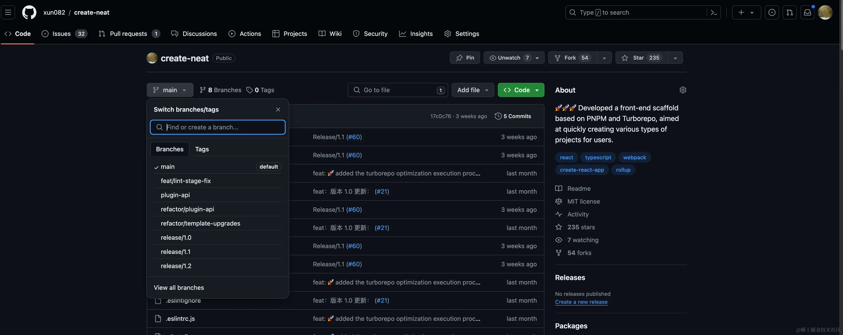The height and width of the screenshot is (335, 843).
Task: Select the release/1.2 branch
Action: pyautogui.click(x=176, y=266)
